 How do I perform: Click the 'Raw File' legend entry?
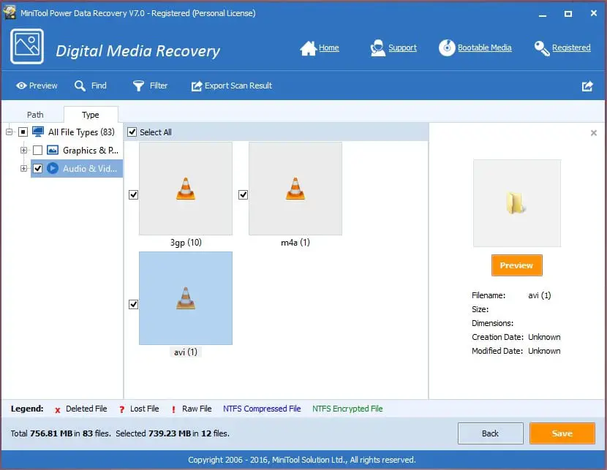click(x=197, y=409)
